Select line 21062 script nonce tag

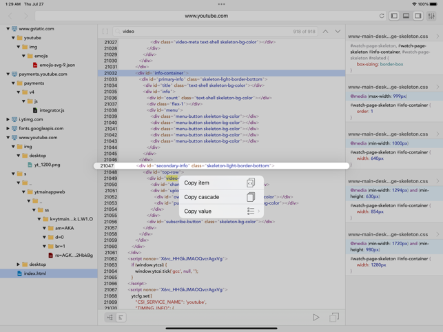[x=222, y=258]
